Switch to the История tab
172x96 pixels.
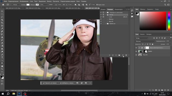click(x=103, y=10)
